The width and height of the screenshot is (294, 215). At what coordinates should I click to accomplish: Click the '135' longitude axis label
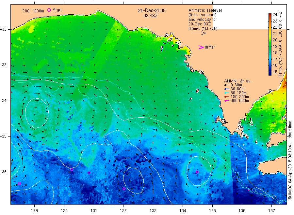point(212,211)
